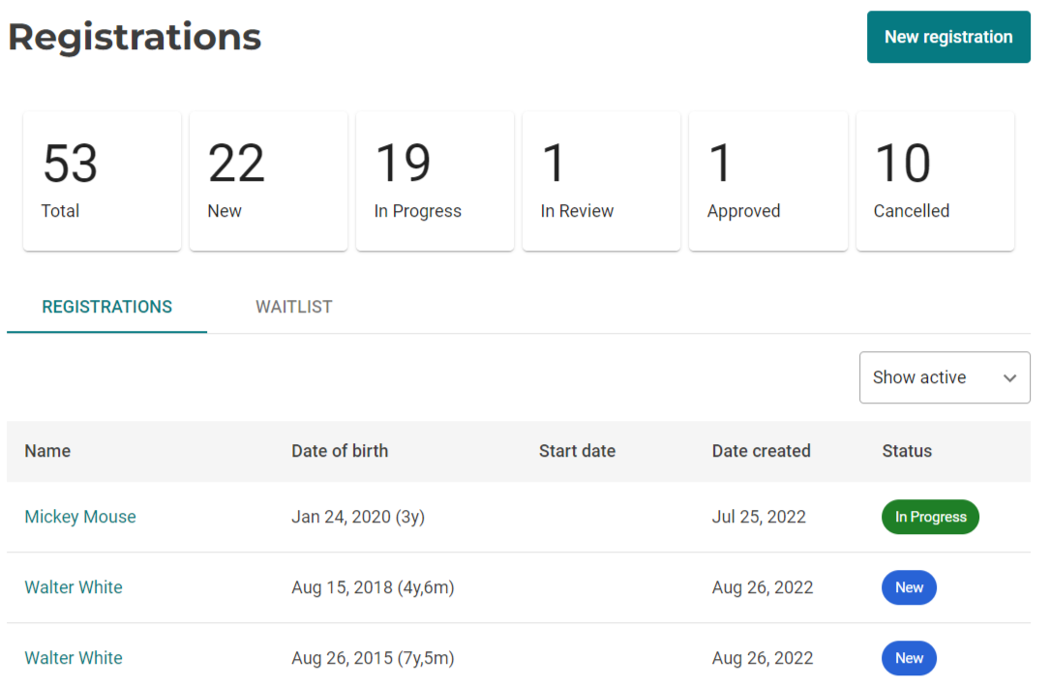Open Mickey Mouse's registration

(x=80, y=517)
